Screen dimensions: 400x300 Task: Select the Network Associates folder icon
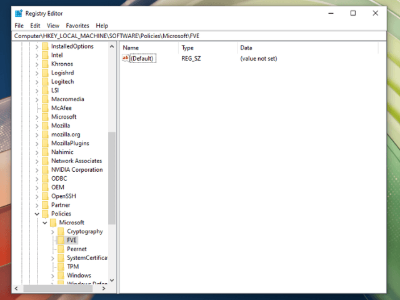(x=45, y=161)
